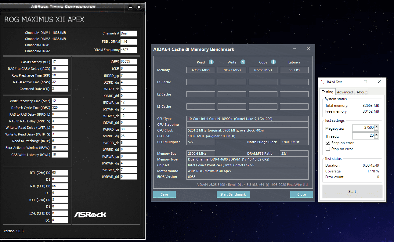Click the tCKE value field
The image size is (394, 242).
128,69
